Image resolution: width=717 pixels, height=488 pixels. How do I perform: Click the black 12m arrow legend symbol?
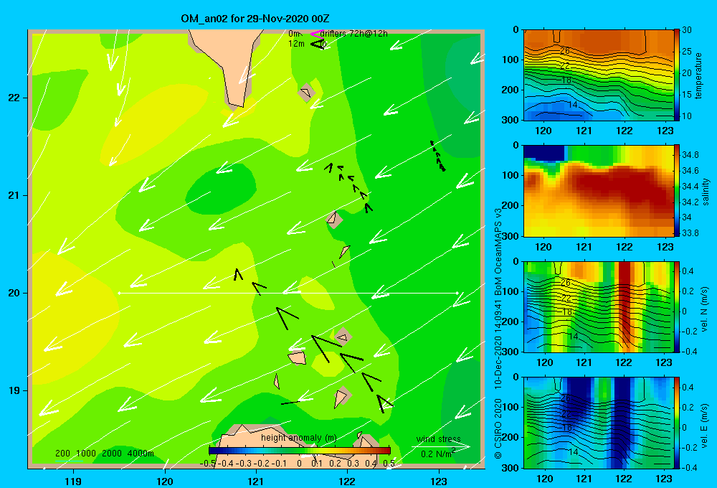pos(318,44)
